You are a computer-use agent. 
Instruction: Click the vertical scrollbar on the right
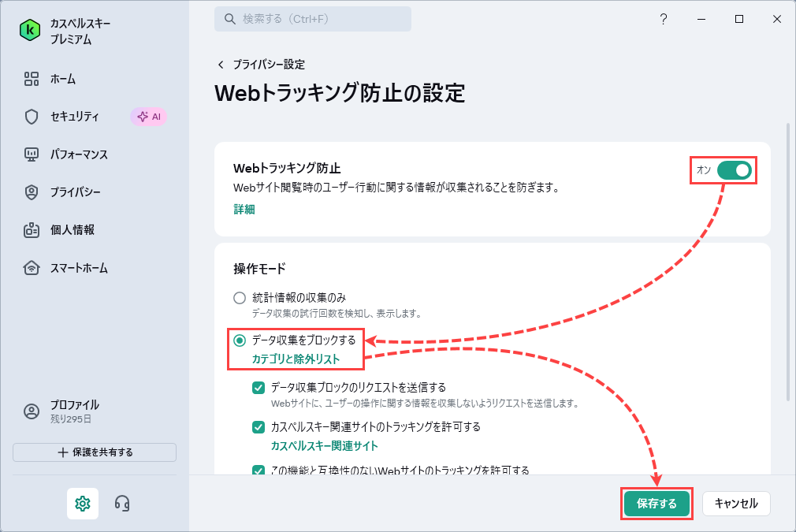788,262
